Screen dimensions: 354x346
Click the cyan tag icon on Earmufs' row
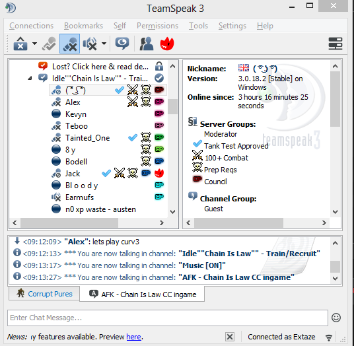click(x=159, y=197)
